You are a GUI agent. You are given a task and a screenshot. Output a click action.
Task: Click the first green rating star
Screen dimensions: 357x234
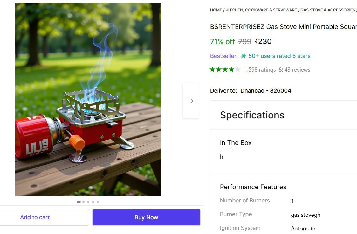click(x=213, y=69)
